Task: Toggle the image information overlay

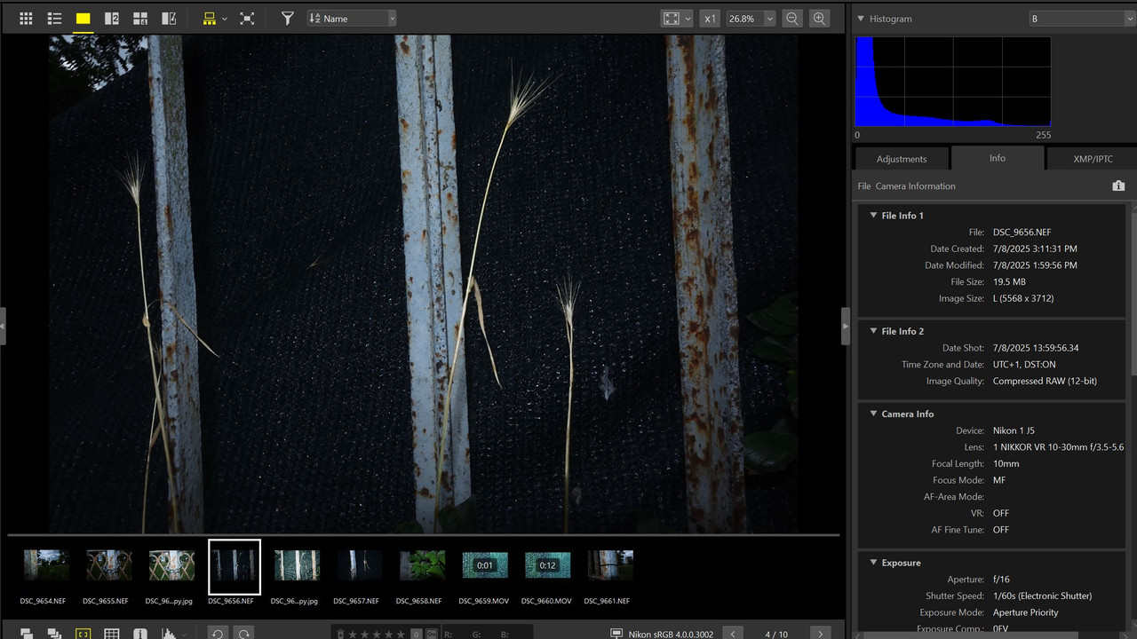Action: point(139,634)
